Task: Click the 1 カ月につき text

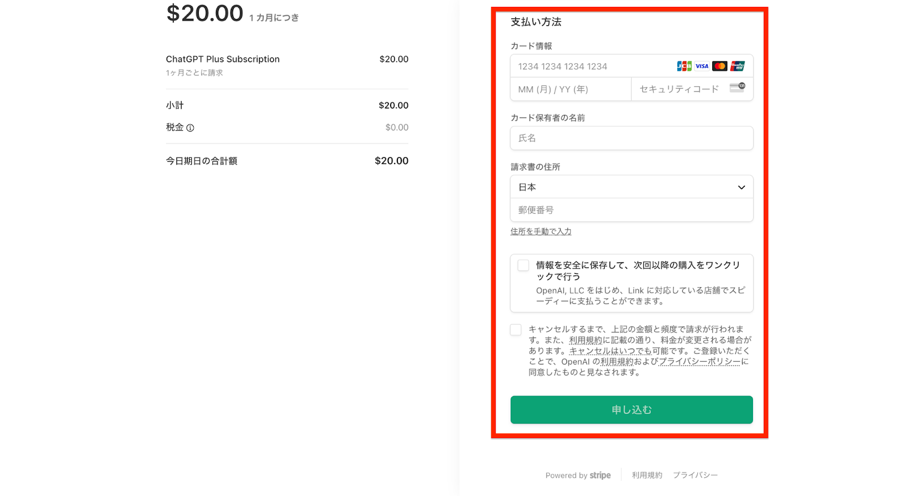Action: click(x=274, y=18)
